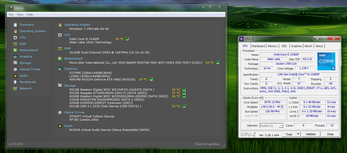Click the 32.0GB Dual-Channel DDR4 line
This screenshot has width=347, height=153.
[x=109, y=52]
